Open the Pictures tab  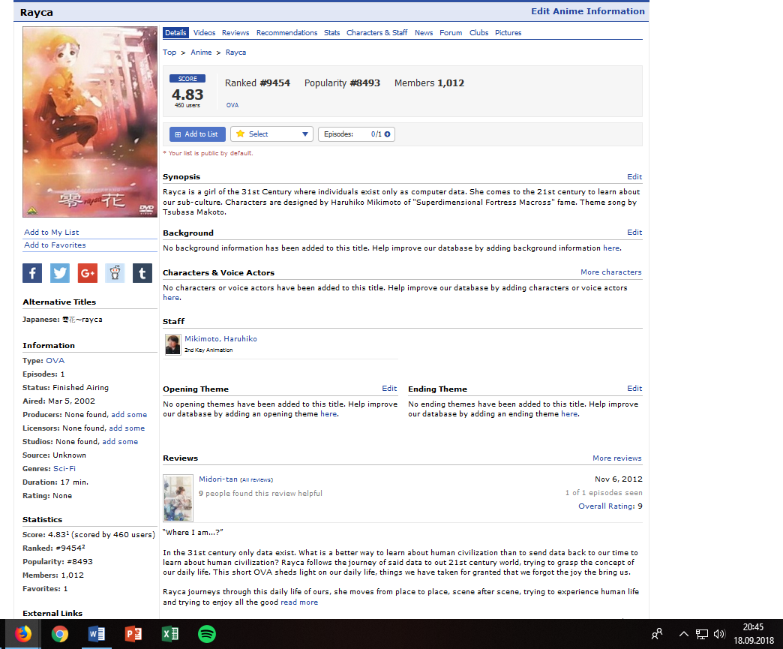coord(508,32)
